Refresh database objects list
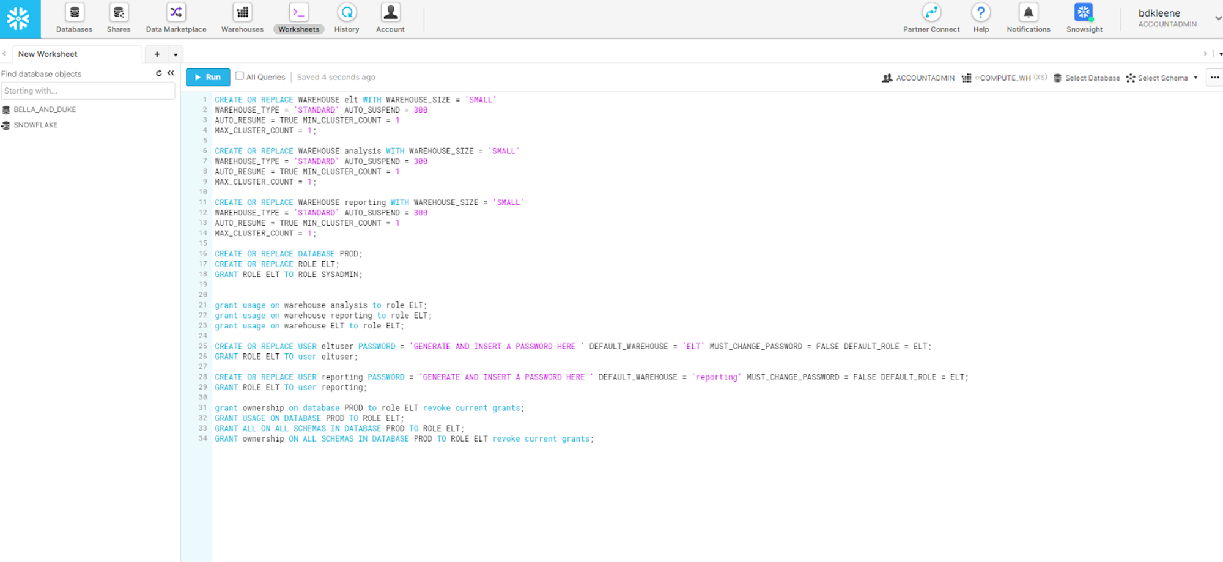1223x562 pixels. (159, 73)
